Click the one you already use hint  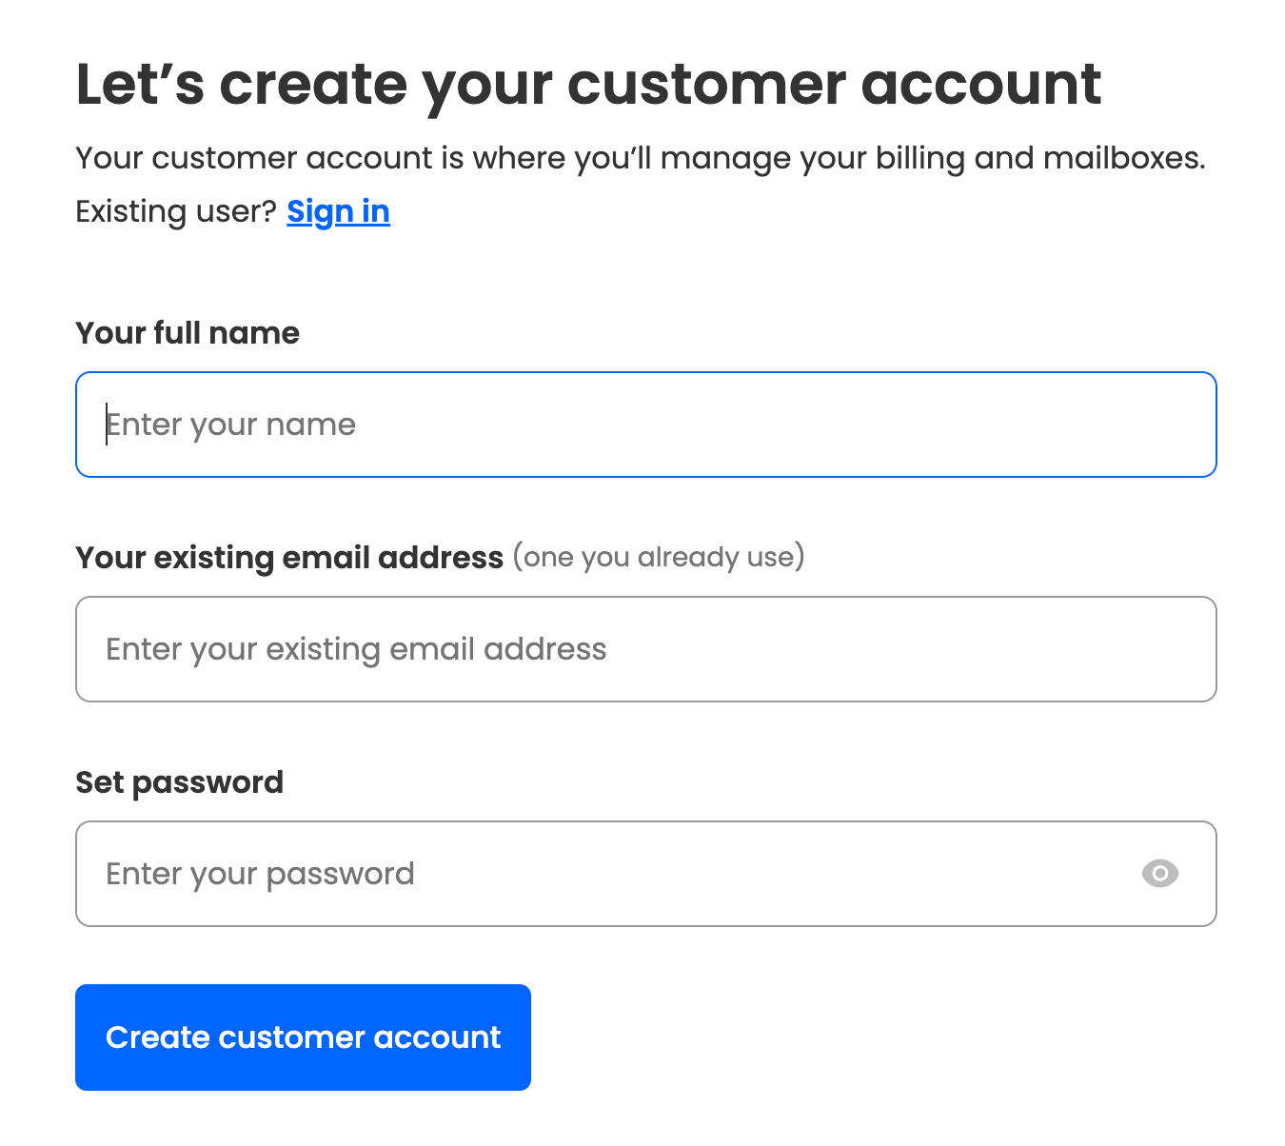pos(659,557)
